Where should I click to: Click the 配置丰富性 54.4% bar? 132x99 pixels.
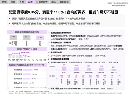coord(27,74)
